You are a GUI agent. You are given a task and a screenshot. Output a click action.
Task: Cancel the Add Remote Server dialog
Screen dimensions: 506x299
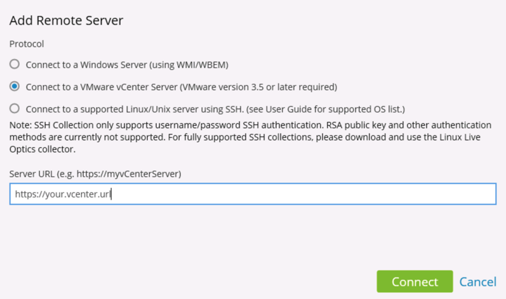(477, 282)
